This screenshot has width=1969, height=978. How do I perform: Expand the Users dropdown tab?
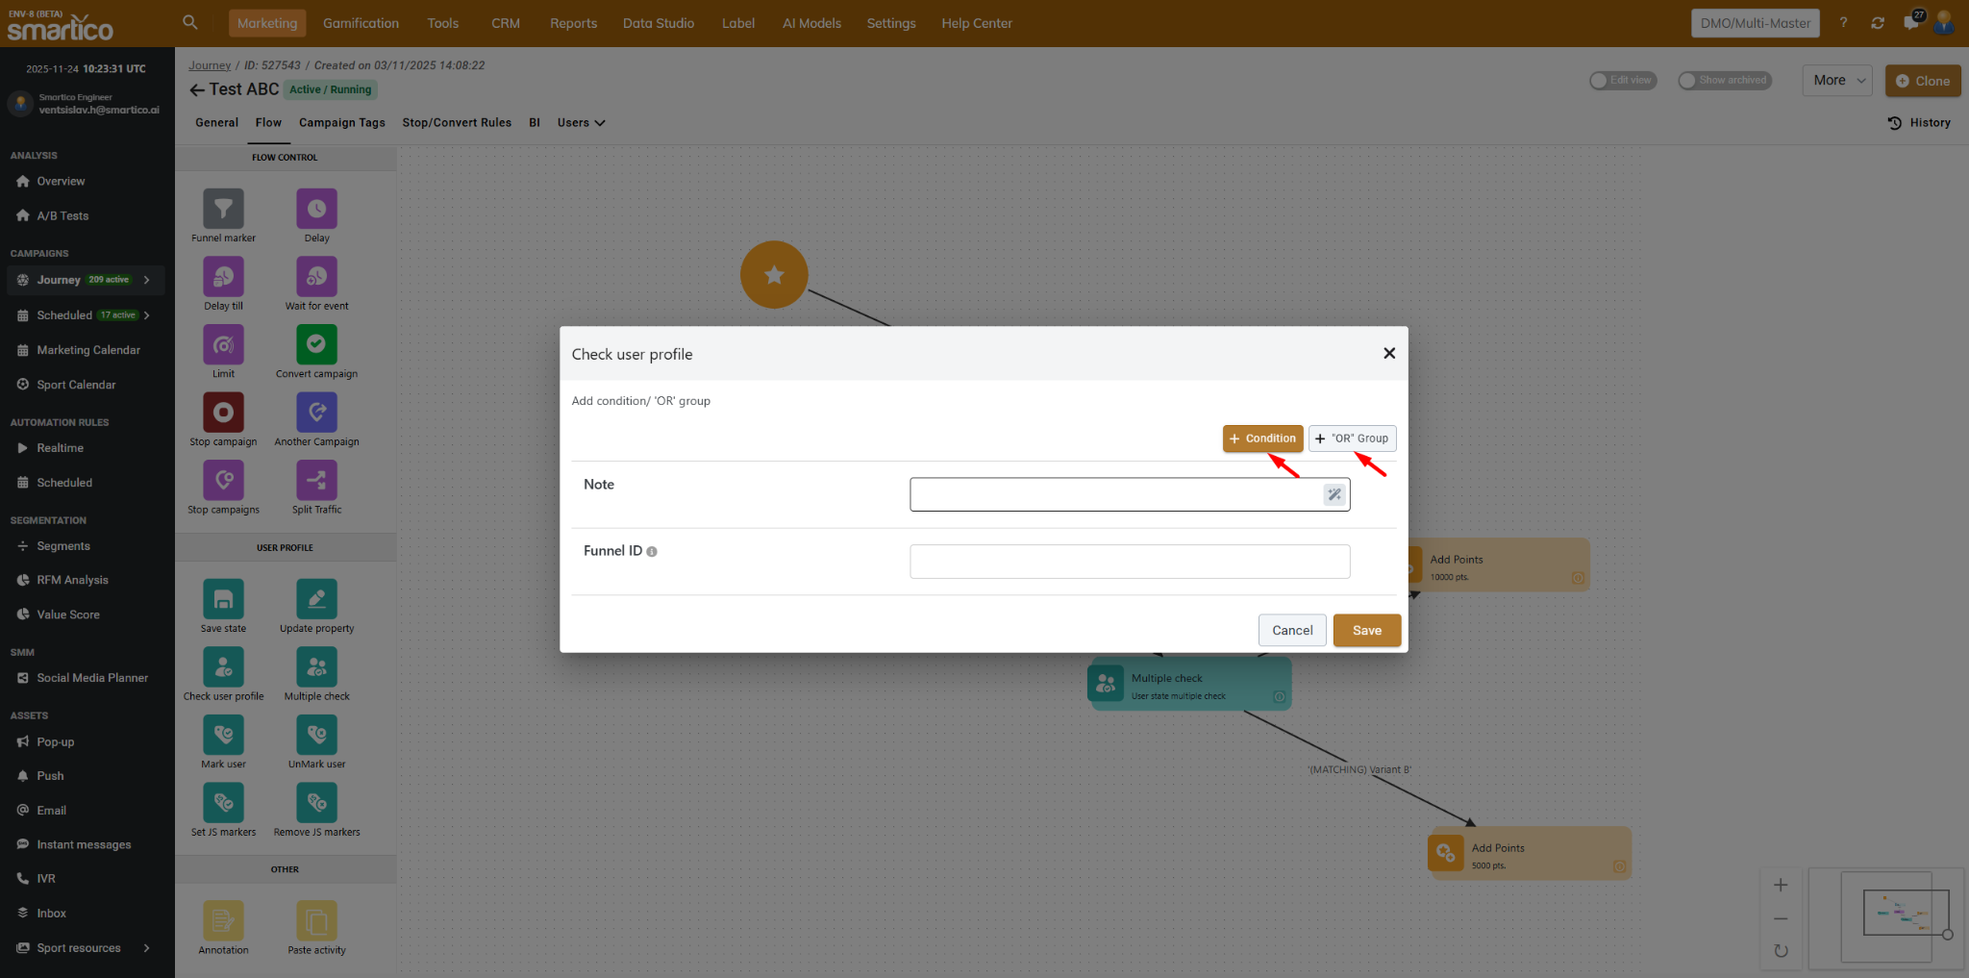click(x=581, y=123)
